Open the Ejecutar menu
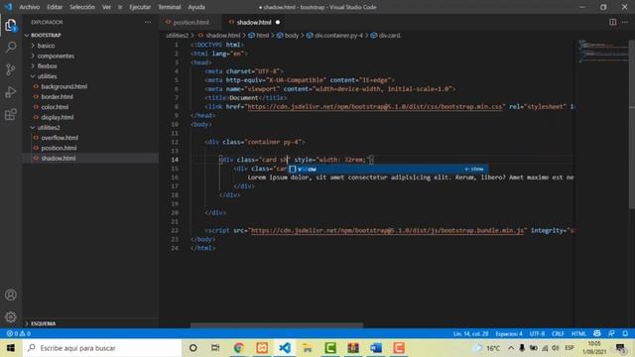The image size is (635, 357). (140, 7)
